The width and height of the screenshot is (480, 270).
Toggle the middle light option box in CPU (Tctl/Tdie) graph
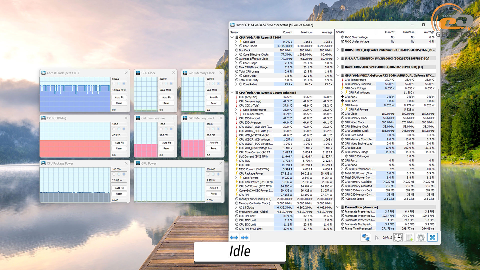(119, 129)
